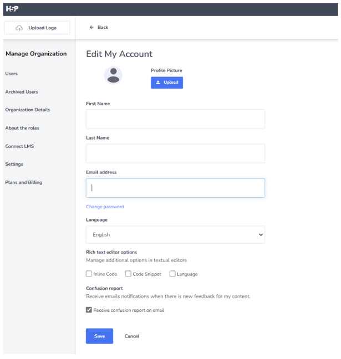341x359 pixels.
Task: Click the Cancel button
Action: pos(131,336)
